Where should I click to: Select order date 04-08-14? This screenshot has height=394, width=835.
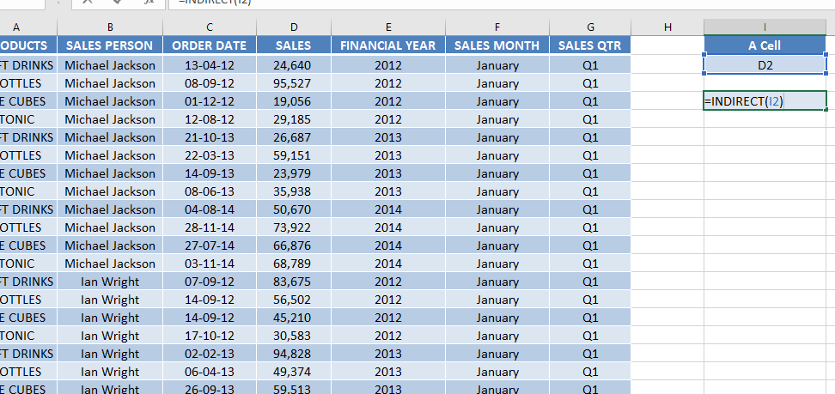pyautogui.click(x=210, y=209)
